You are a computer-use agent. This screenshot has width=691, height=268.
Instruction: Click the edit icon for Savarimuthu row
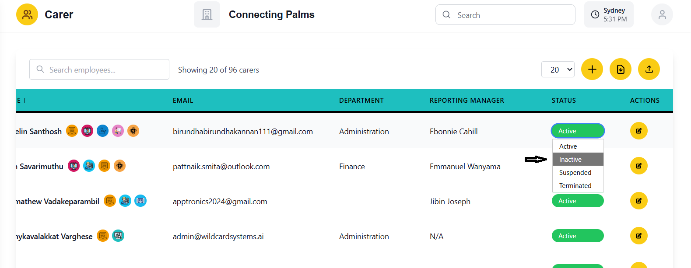pyautogui.click(x=638, y=166)
